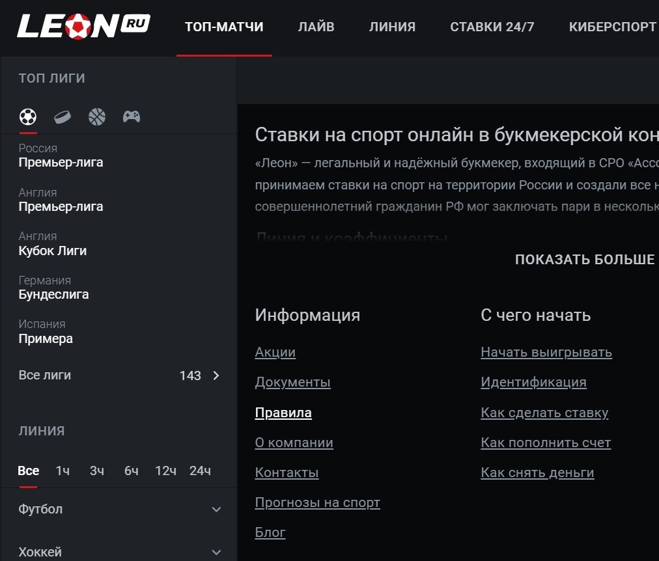Open Испания Примера league
Image resolution: width=659 pixels, height=561 pixels.
click(x=46, y=331)
